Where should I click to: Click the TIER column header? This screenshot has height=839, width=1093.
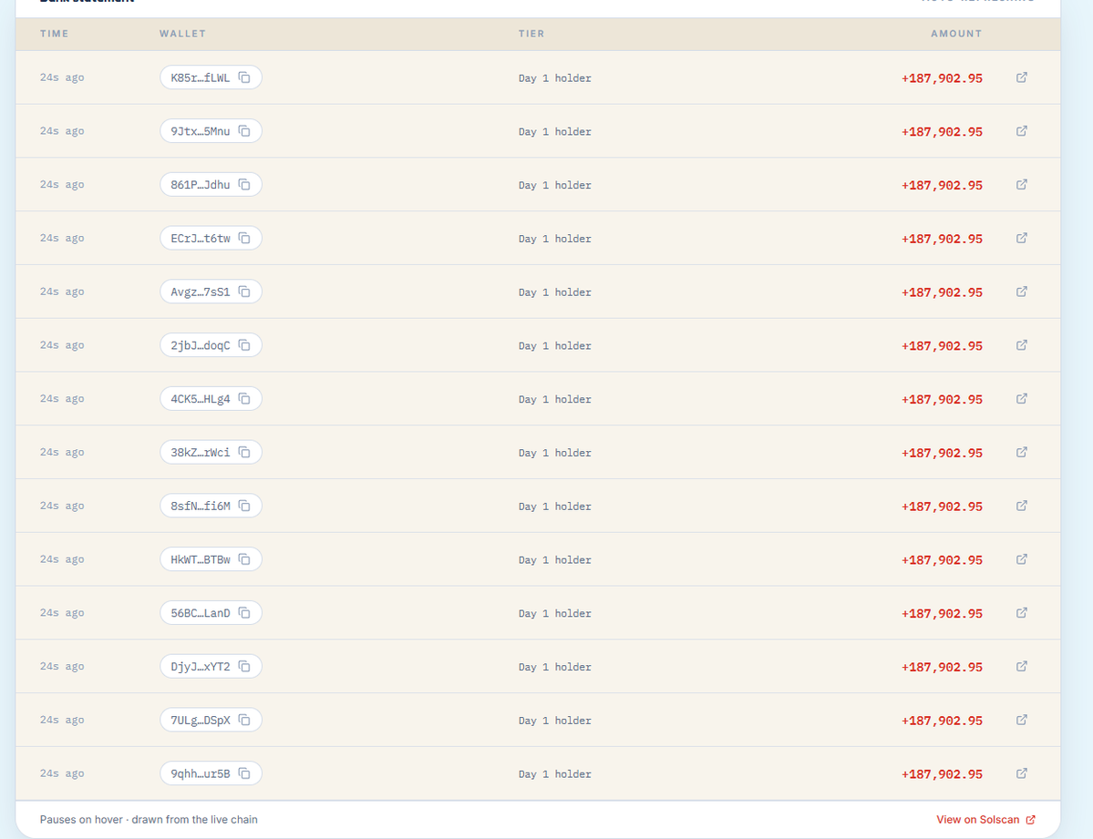(531, 34)
